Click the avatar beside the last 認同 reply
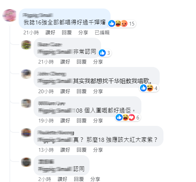This screenshot has height=182, width=196. pos(26,162)
